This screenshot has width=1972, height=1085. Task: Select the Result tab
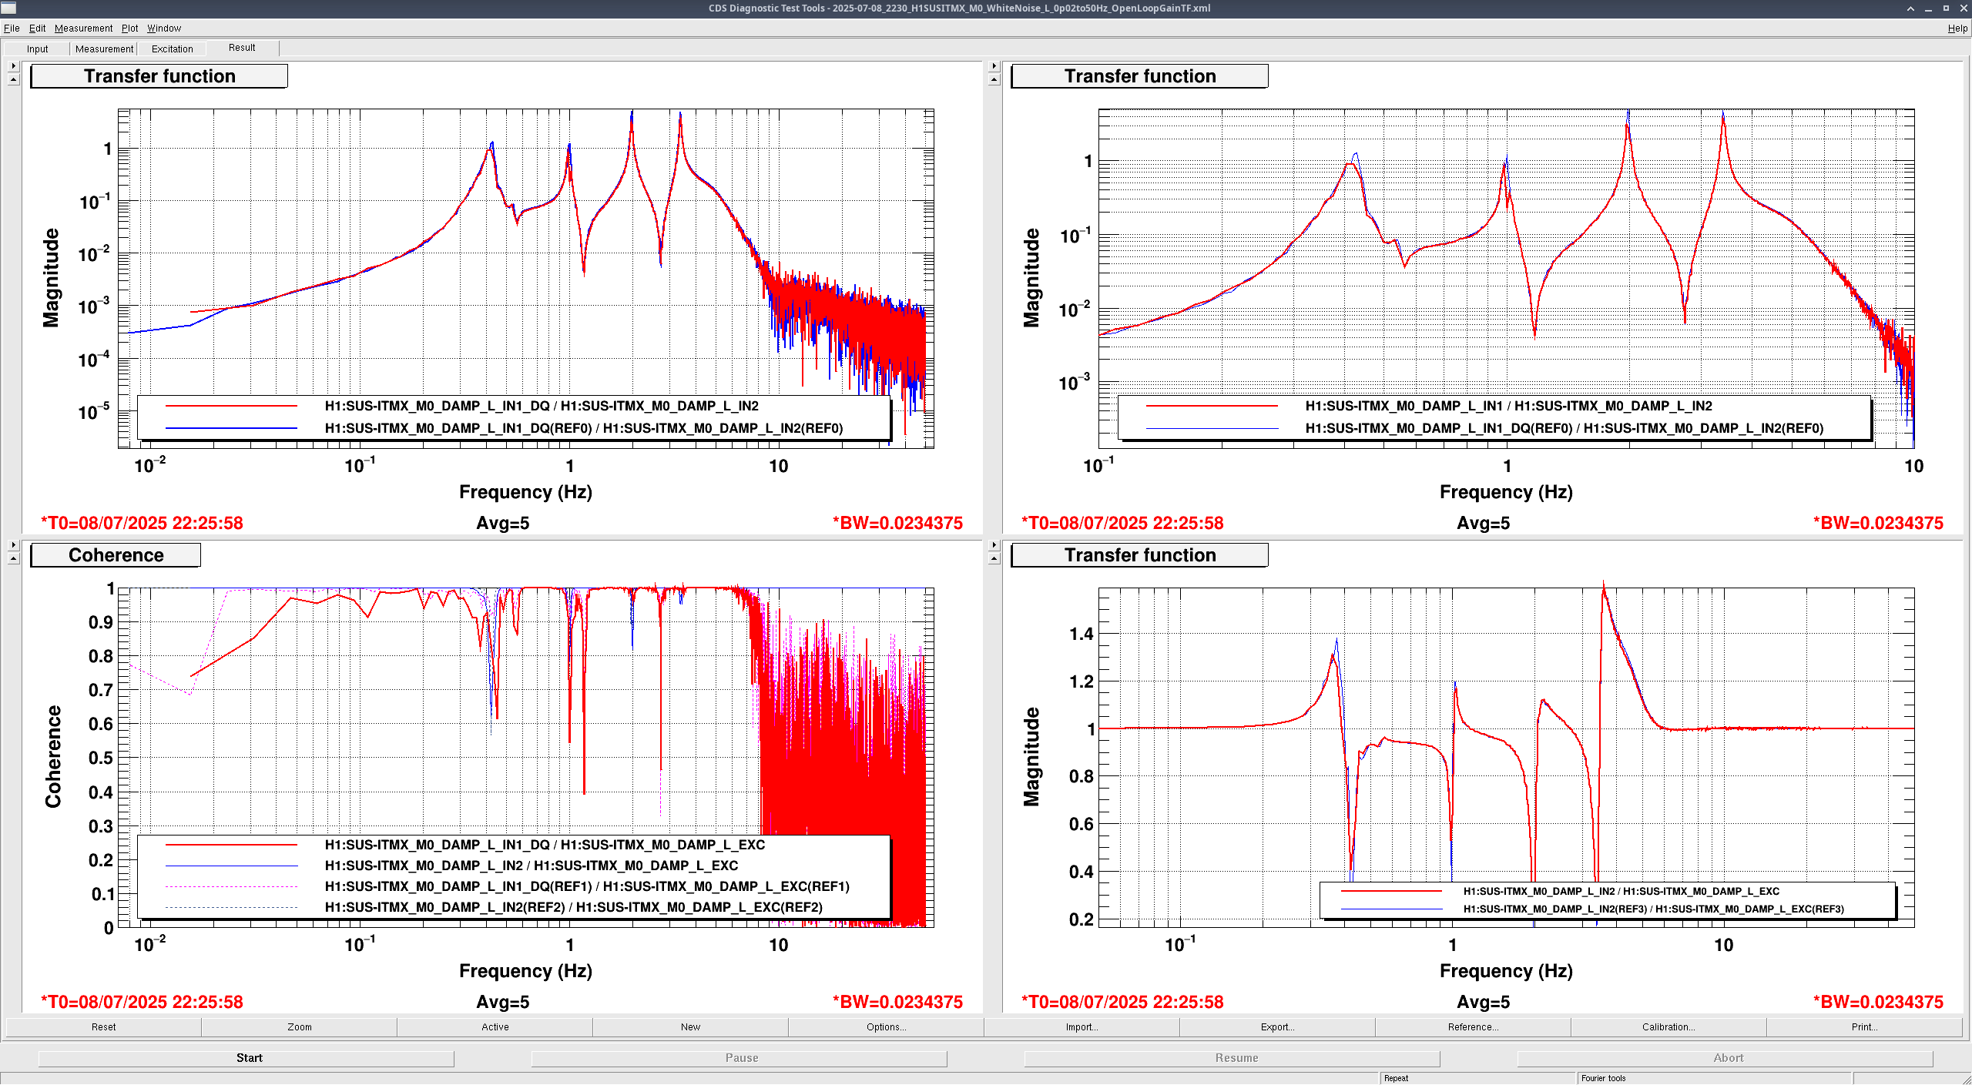click(x=242, y=48)
